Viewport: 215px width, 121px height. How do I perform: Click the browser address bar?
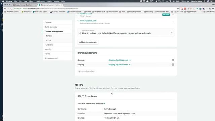[x=96, y=9]
